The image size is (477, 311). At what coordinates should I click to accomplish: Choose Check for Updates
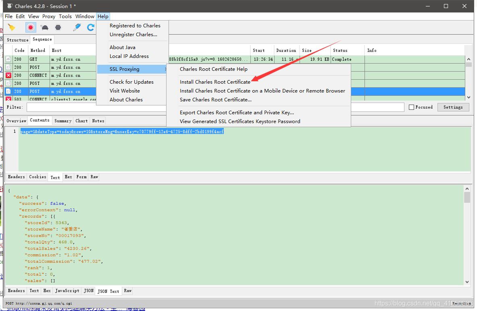pyautogui.click(x=131, y=82)
